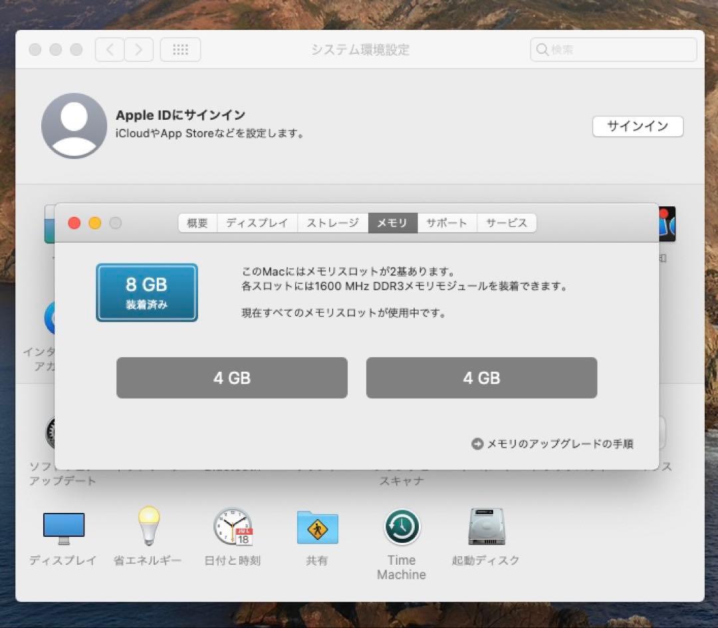
Task: Open メモリのアップグレードの手順 link
Action: [x=555, y=443]
